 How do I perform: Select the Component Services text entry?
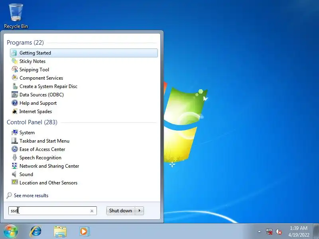coord(41,78)
